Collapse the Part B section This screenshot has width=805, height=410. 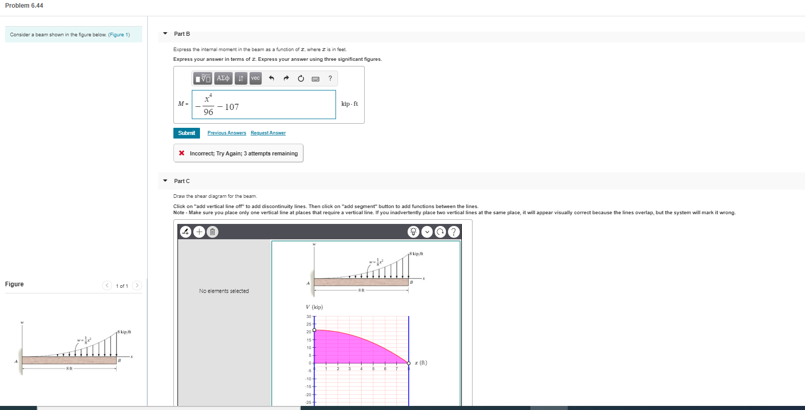(165, 34)
